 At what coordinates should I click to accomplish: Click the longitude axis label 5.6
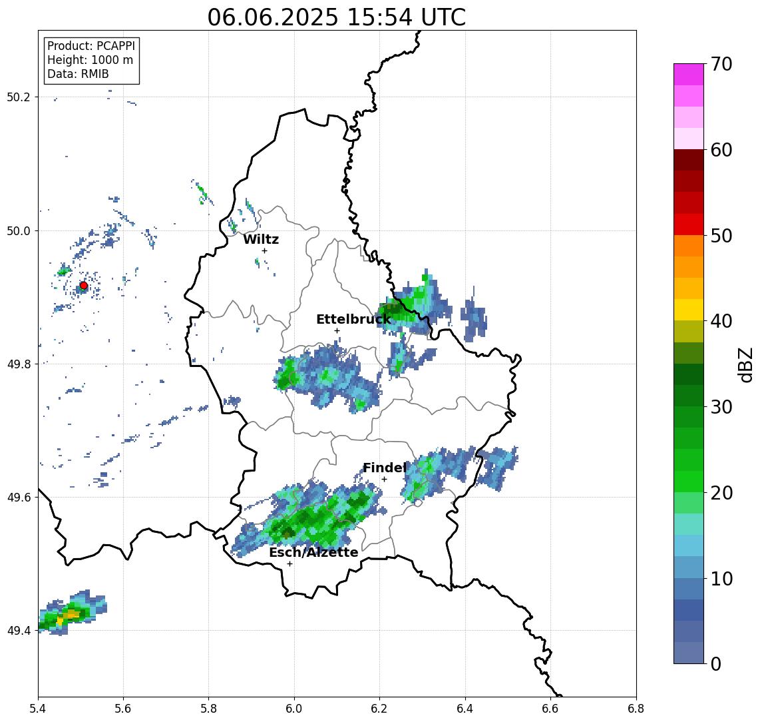point(123,709)
